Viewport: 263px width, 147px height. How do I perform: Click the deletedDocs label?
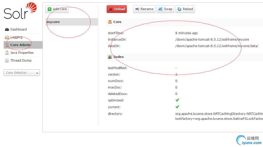point(118,94)
